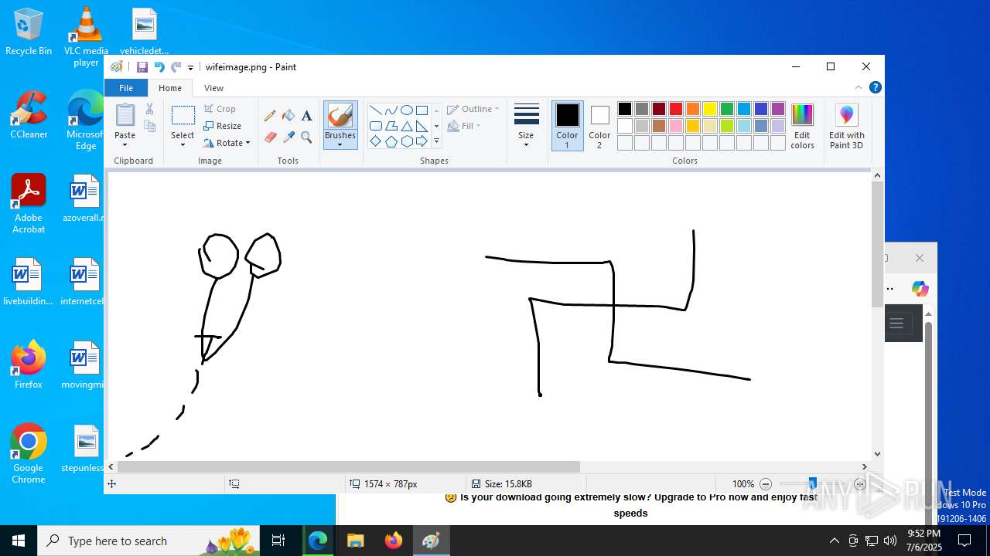Click the Save icon in title bar
This screenshot has width=990, height=556.
coord(142,67)
